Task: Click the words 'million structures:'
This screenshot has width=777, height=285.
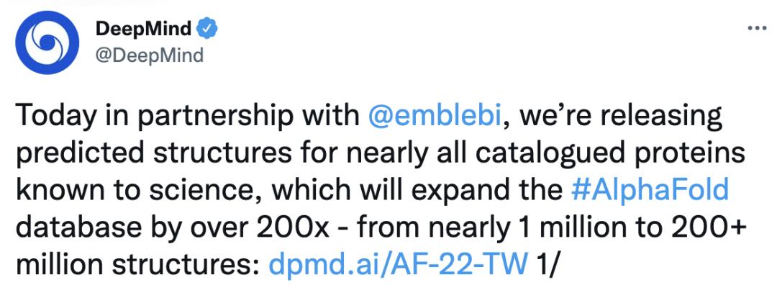Action: (138, 265)
